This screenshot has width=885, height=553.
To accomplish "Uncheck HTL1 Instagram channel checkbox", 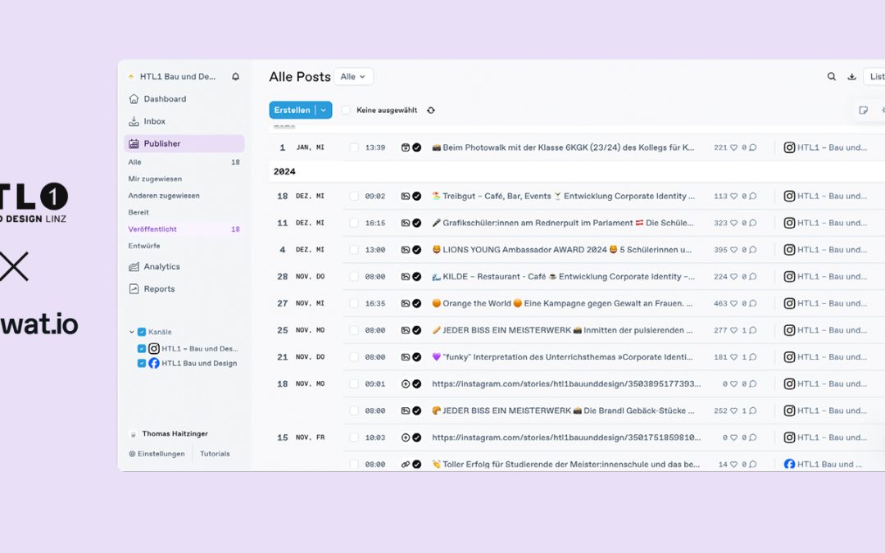I will coord(142,349).
